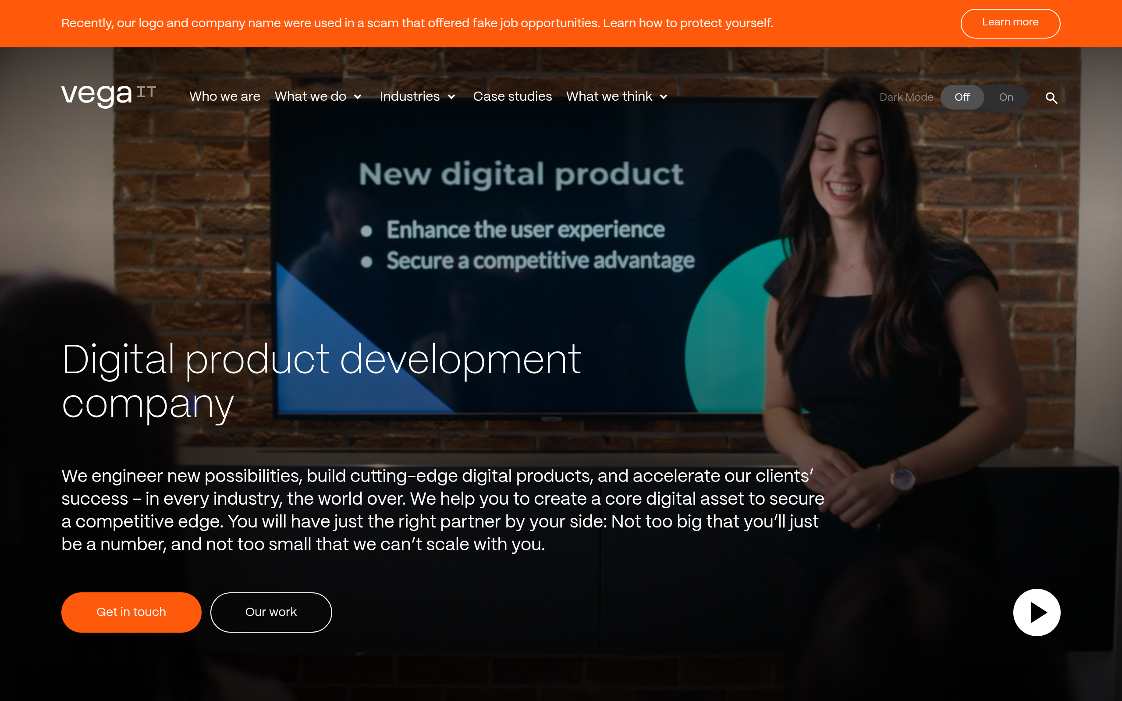Open the What we do menu
The image size is (1122, 701).
[310, 96]
